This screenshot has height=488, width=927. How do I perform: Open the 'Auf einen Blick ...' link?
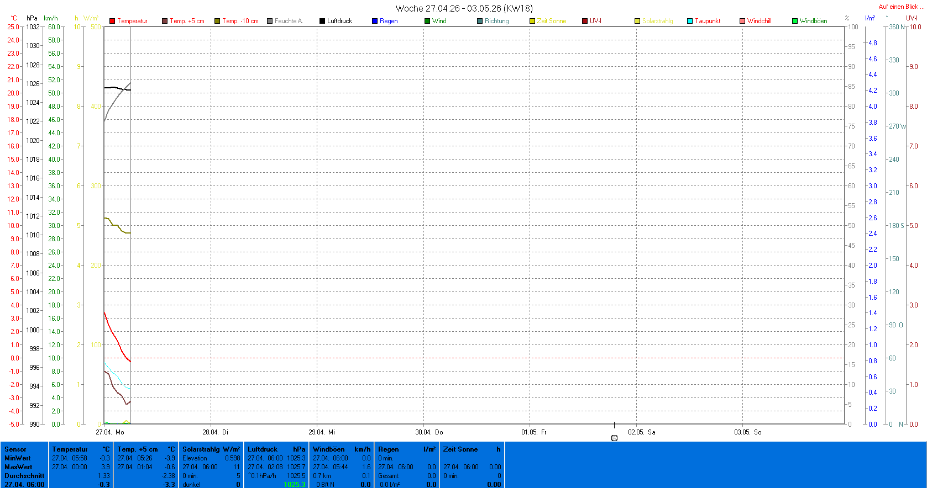[x=901, y=7]
